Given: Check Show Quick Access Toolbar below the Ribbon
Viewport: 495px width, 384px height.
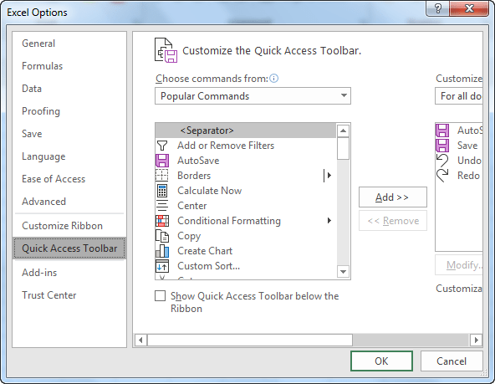Looking at the screenshot, I should [160, 296].
